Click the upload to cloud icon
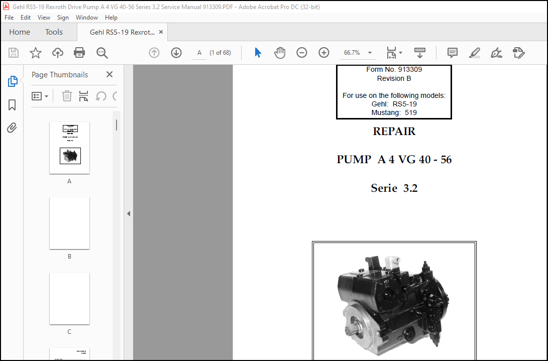The width and height of the screenshot is (548, 361). point(58,53)
